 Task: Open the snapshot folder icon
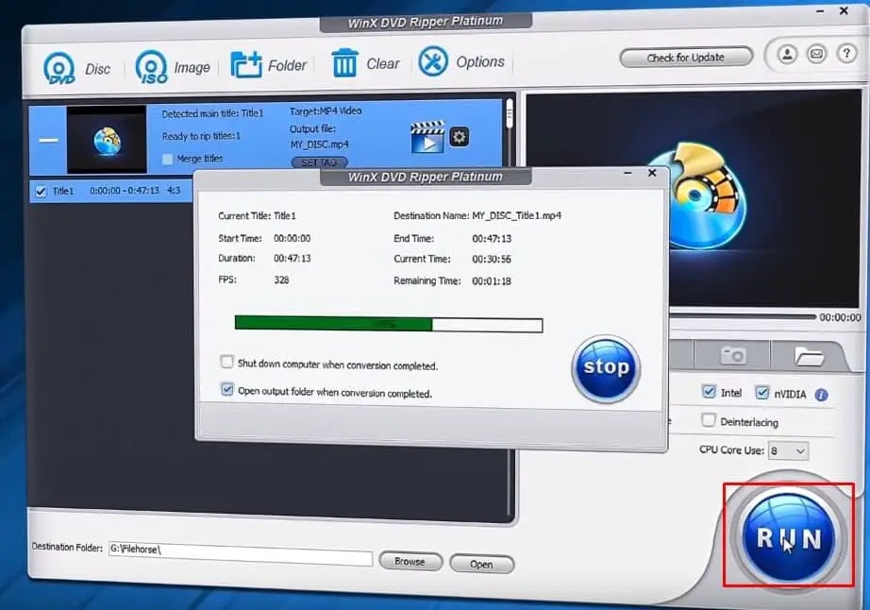[809, 356]
